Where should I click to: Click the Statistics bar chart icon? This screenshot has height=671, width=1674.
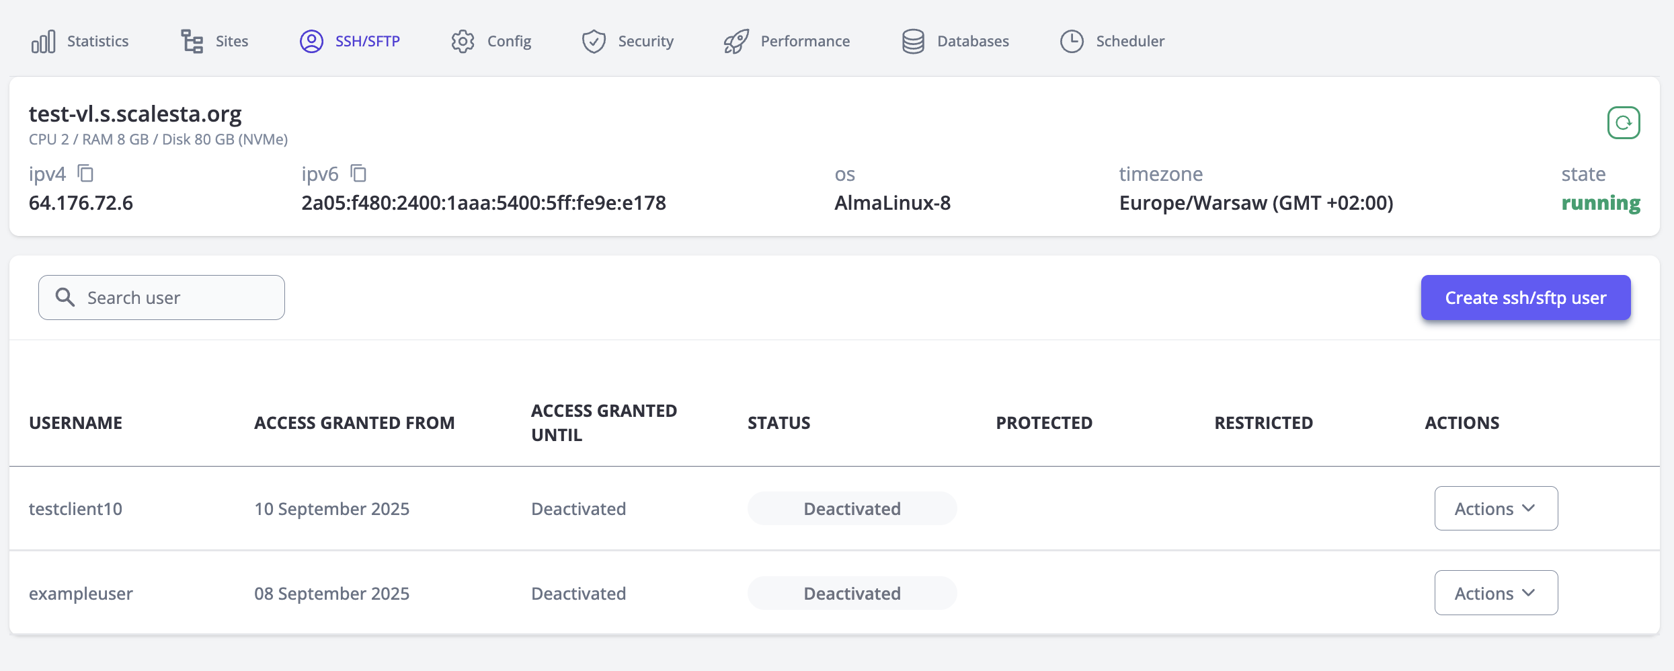point(44,42)
